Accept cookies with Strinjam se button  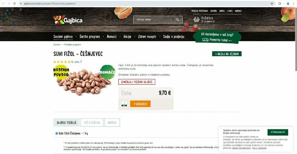278,132
